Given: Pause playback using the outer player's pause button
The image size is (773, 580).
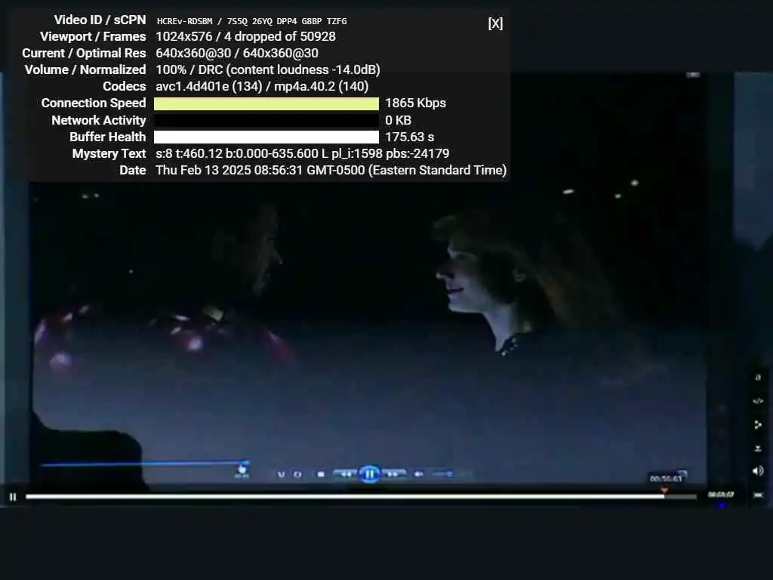Looking at the screenshot, I should (x=13, y=497).
